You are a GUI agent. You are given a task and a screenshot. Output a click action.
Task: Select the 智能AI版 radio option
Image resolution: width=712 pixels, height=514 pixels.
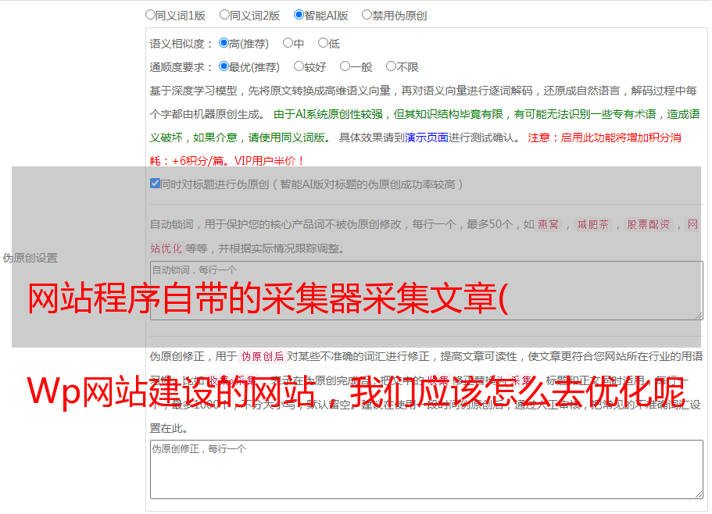point(299,15)
